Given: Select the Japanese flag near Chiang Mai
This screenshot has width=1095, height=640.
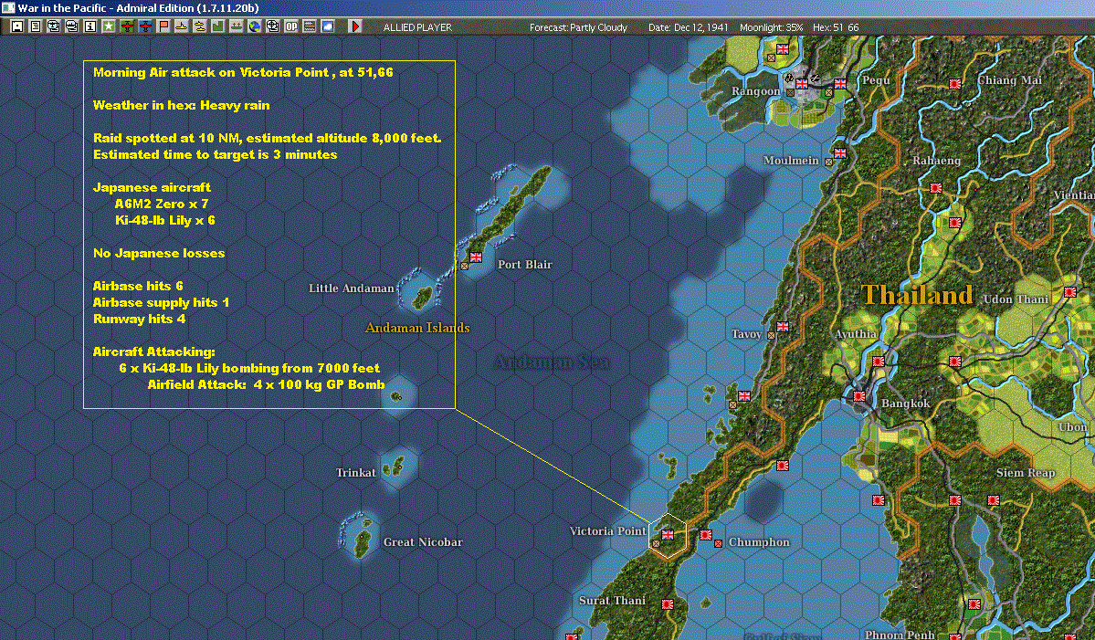Looking at the screenshot, I should coord(955,84).
